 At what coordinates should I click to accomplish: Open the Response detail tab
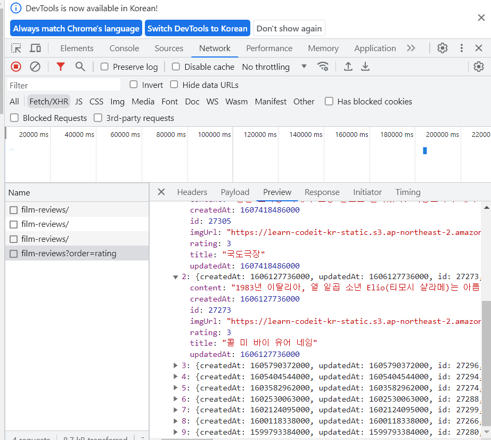pos(322,192)
